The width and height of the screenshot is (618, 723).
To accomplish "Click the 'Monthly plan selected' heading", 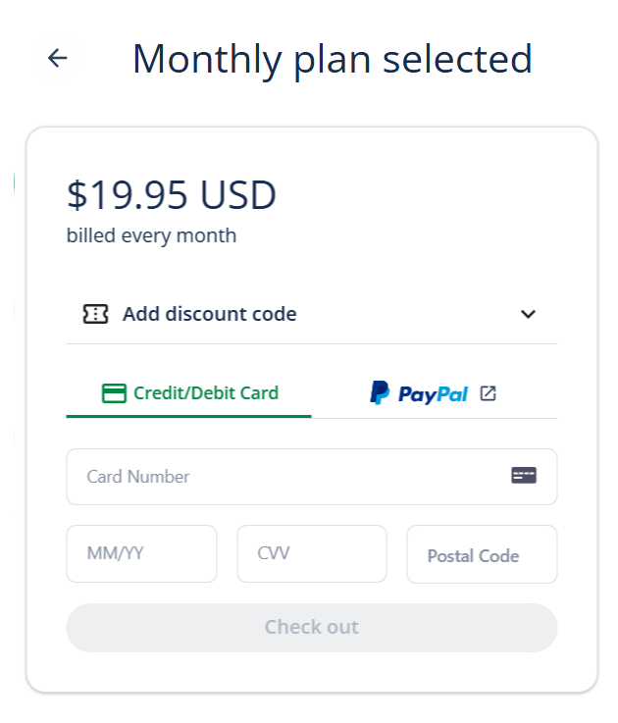I will click(333, 59).
